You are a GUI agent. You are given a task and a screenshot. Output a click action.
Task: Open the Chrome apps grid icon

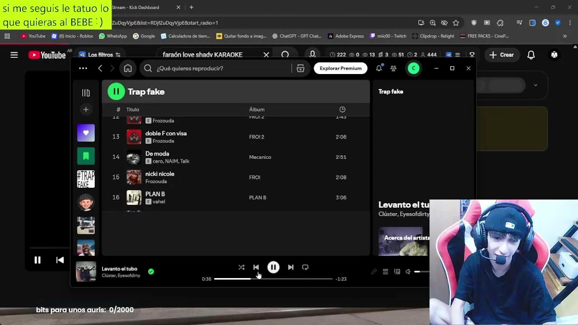[7, 36]
